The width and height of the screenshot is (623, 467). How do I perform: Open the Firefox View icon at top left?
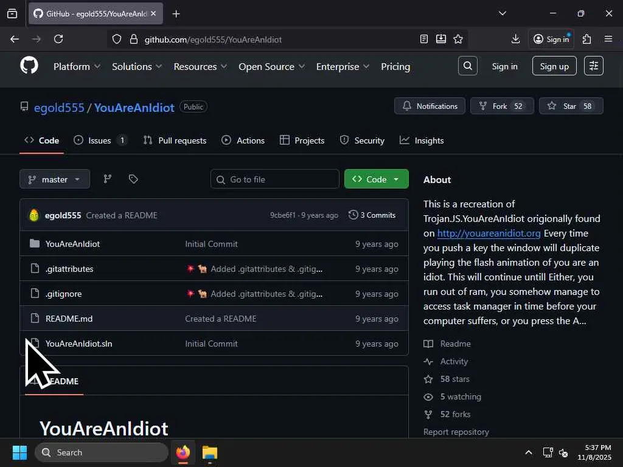[12, 14]
